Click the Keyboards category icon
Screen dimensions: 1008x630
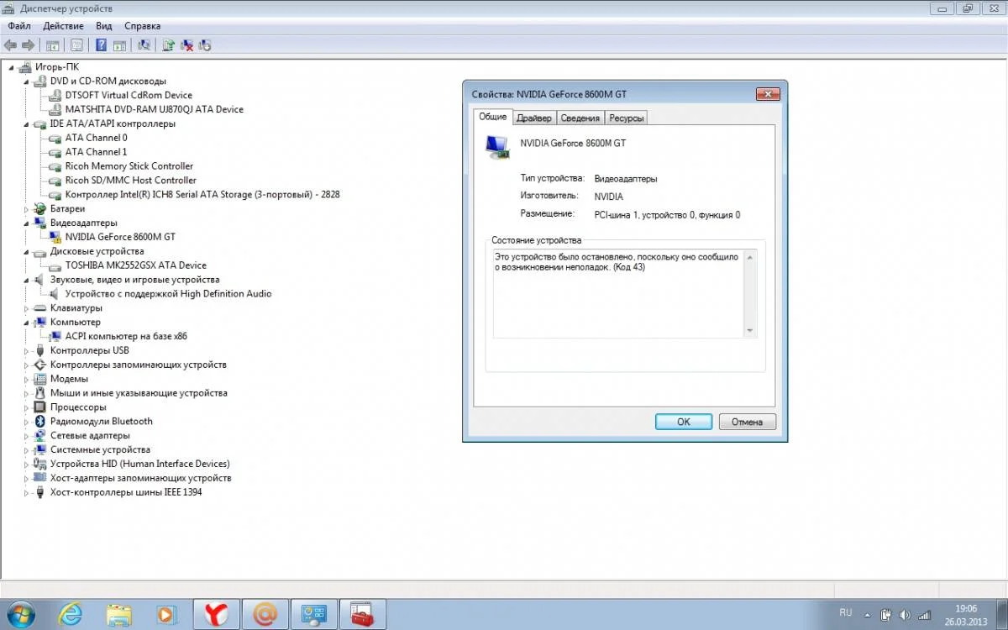click(39, 308)
